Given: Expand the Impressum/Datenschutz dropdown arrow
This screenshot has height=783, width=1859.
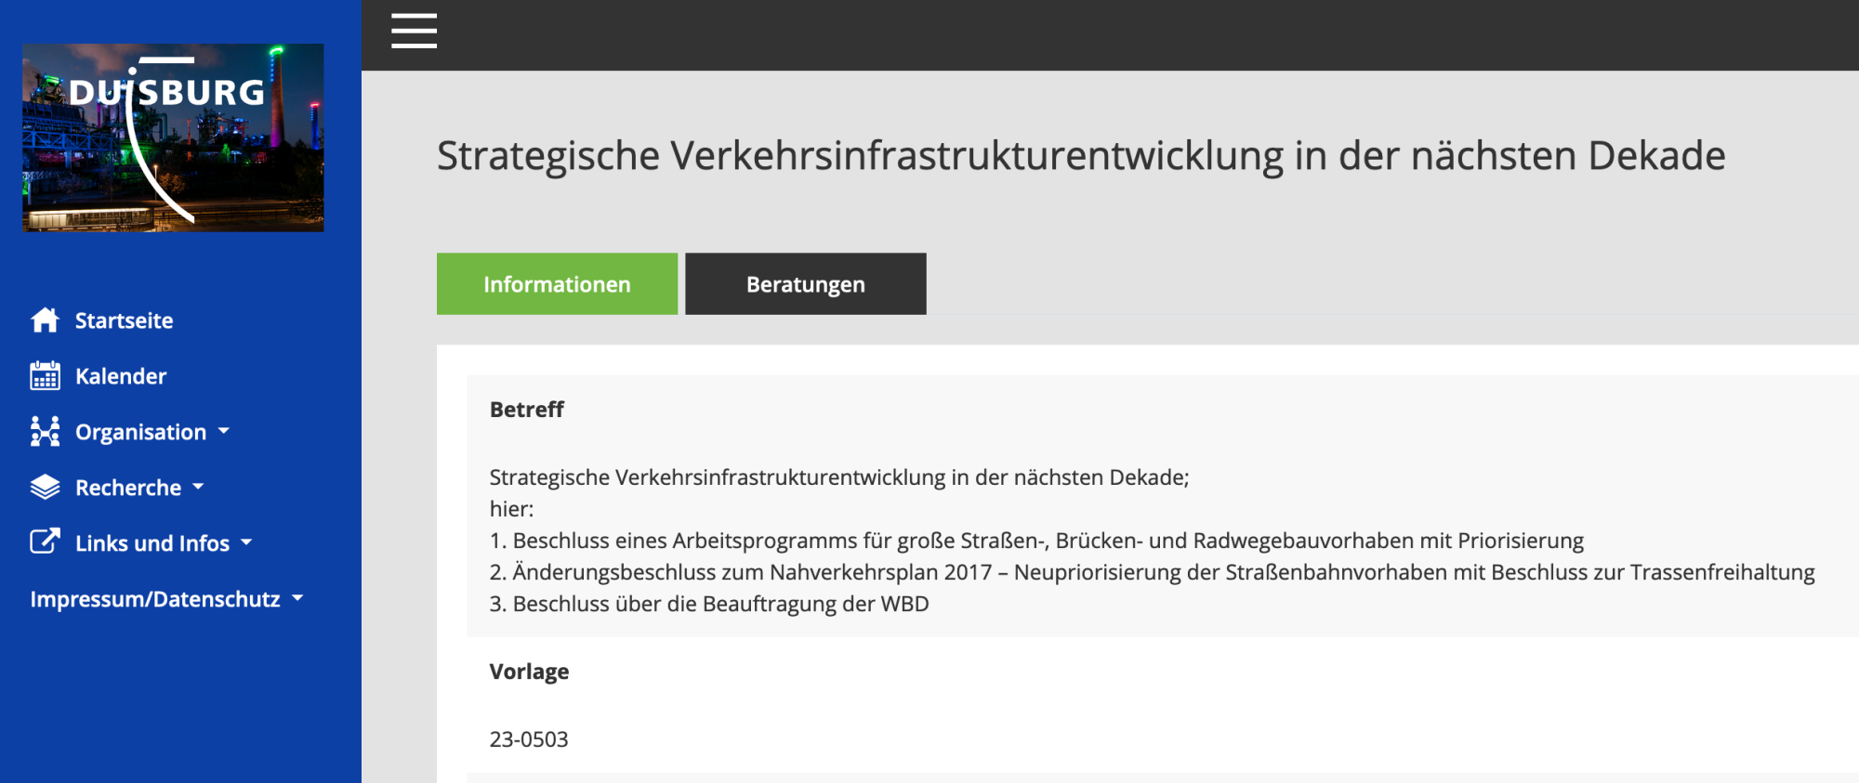Looking at the screenshot, I should pos(297,599).
